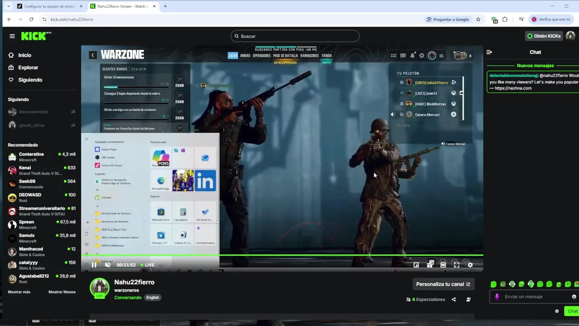The width and height of the screenshot is (579, 326).
Task: Click Obtén KICKs button
Action: click(544, 36)
